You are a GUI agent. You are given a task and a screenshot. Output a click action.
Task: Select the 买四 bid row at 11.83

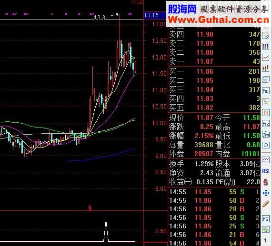[214, 98]
